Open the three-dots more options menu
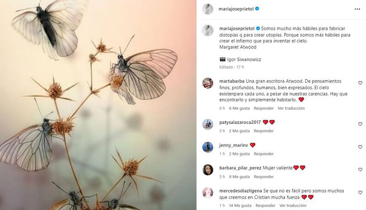Image resolution: width=366 pixels, height=210 pixels. pos(357,9)
